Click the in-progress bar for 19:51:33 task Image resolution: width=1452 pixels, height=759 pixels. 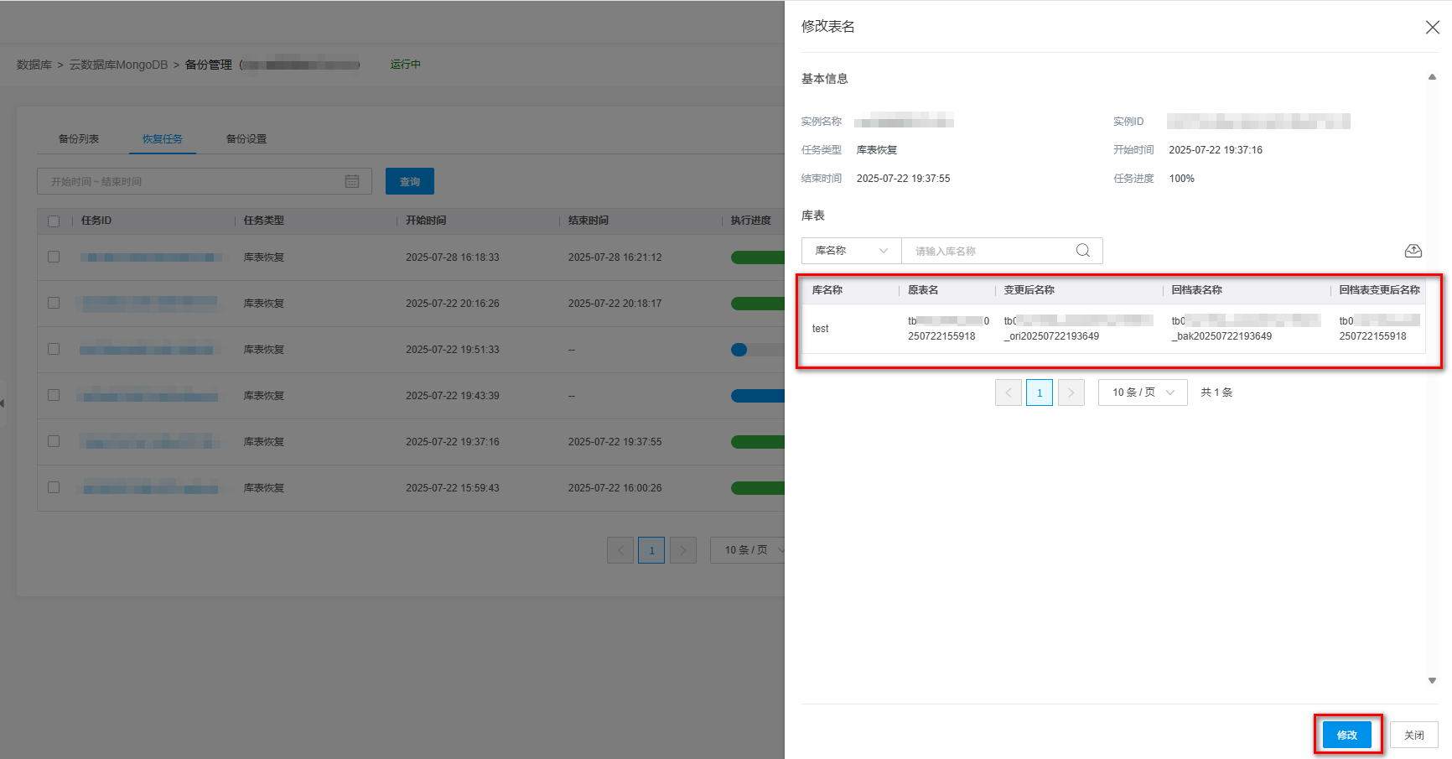coord(757,350)
